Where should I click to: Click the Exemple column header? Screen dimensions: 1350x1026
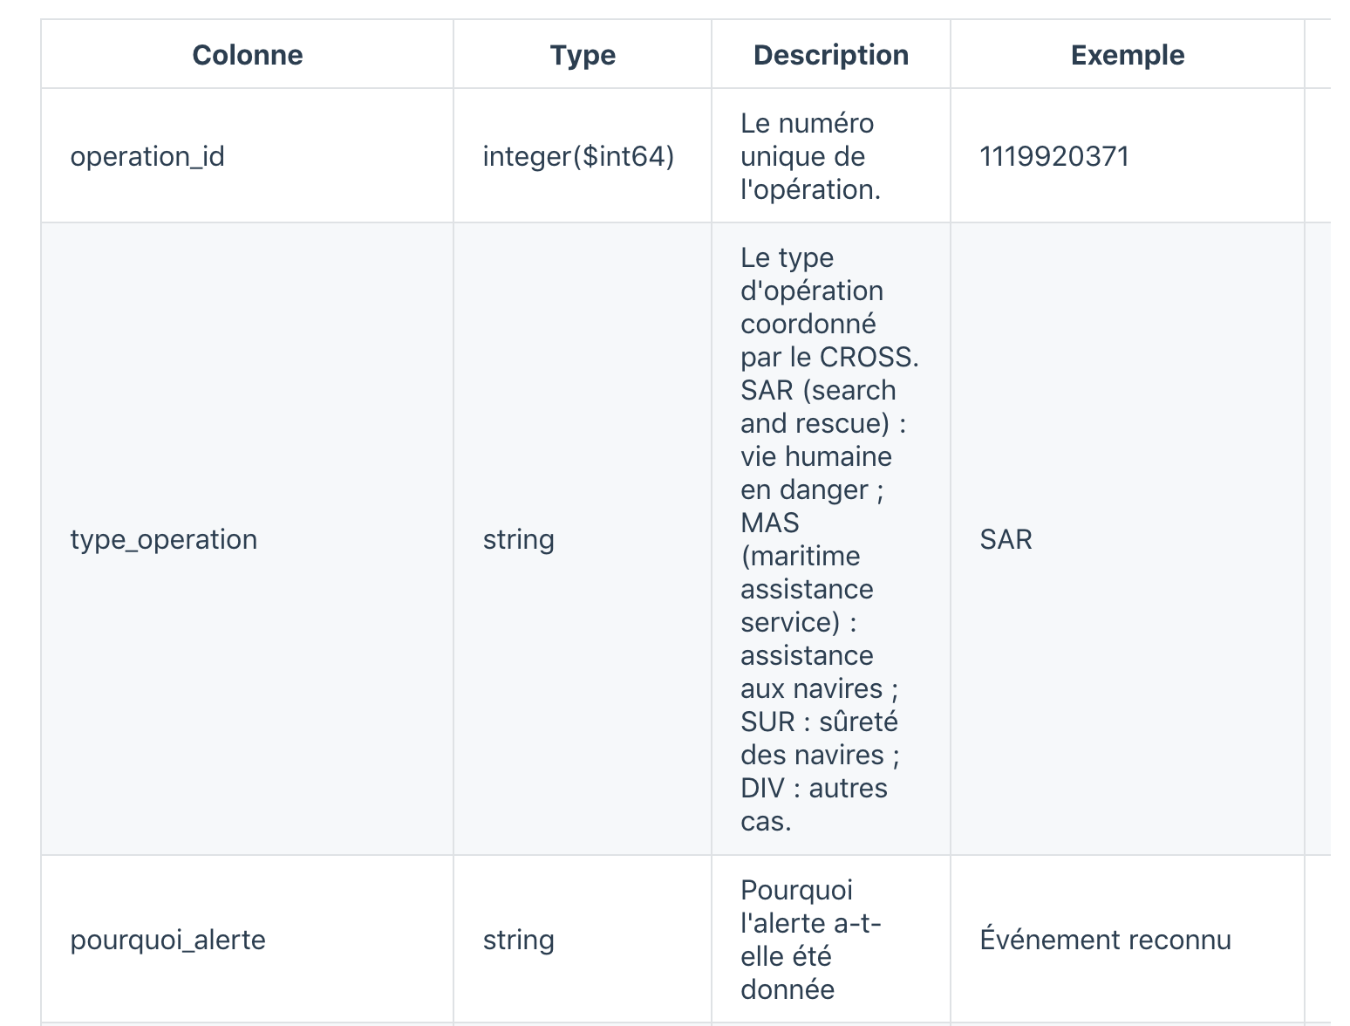click(1127, 55)
